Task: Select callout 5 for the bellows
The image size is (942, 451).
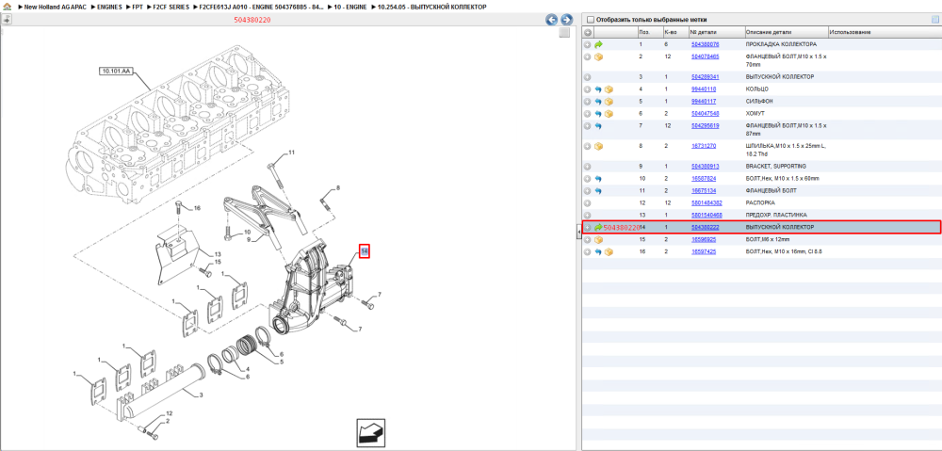Action: (x=281, y=362)
